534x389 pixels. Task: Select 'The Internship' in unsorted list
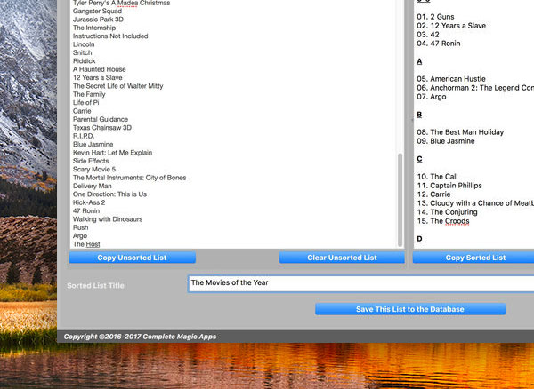click(94, 28)
